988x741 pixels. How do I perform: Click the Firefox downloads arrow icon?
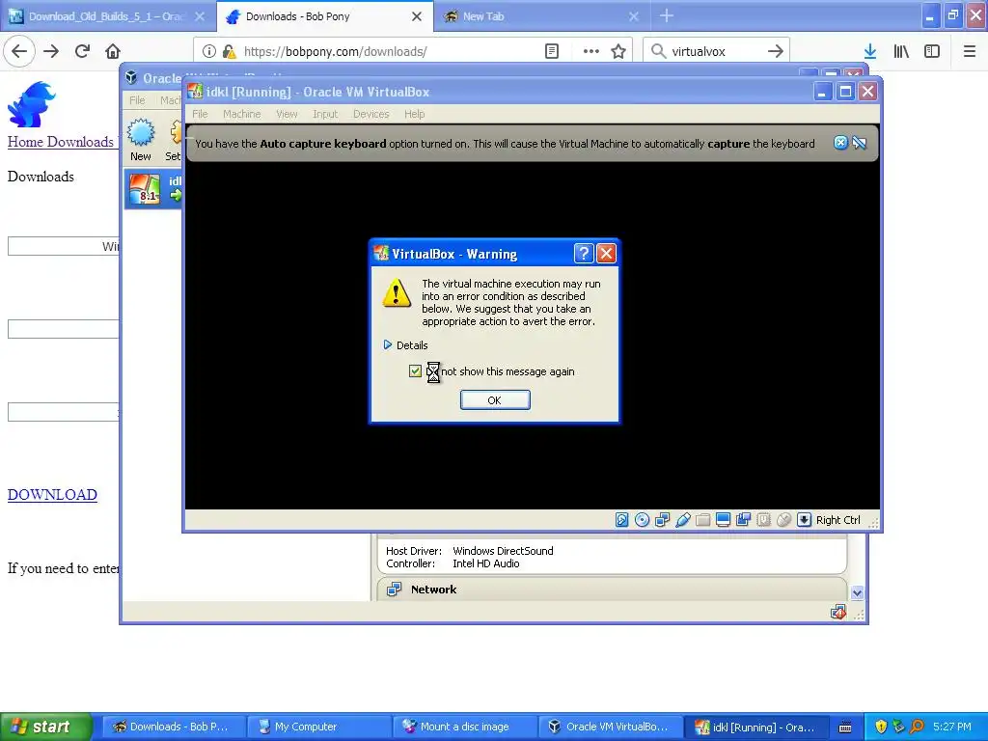870,51
